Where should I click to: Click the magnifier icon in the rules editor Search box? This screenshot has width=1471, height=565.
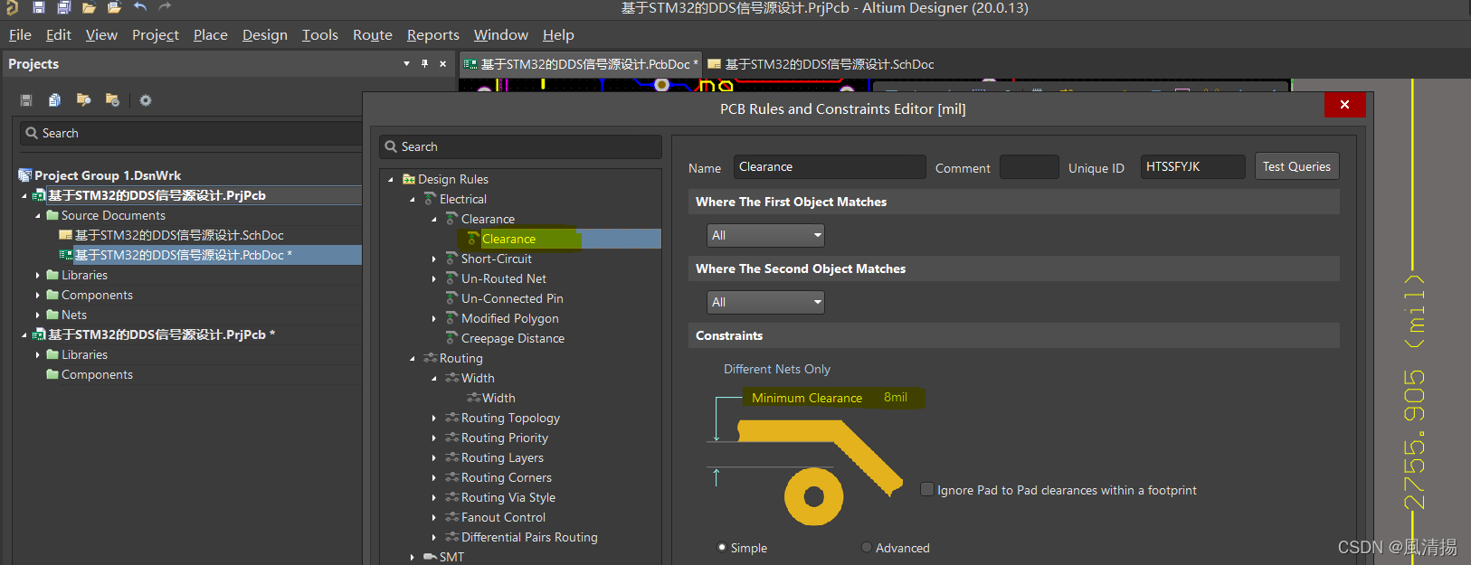point(391,146)
